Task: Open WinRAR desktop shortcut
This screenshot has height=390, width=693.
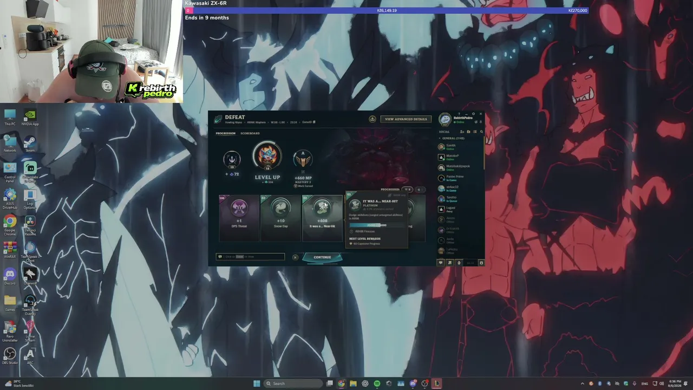Action: pyautogui.click(x=10, y=250)
